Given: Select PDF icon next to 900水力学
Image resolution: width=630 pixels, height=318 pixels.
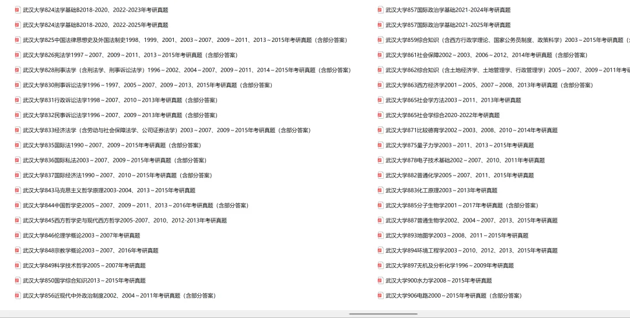Looking at the screenshot, I should click(380, 280).
